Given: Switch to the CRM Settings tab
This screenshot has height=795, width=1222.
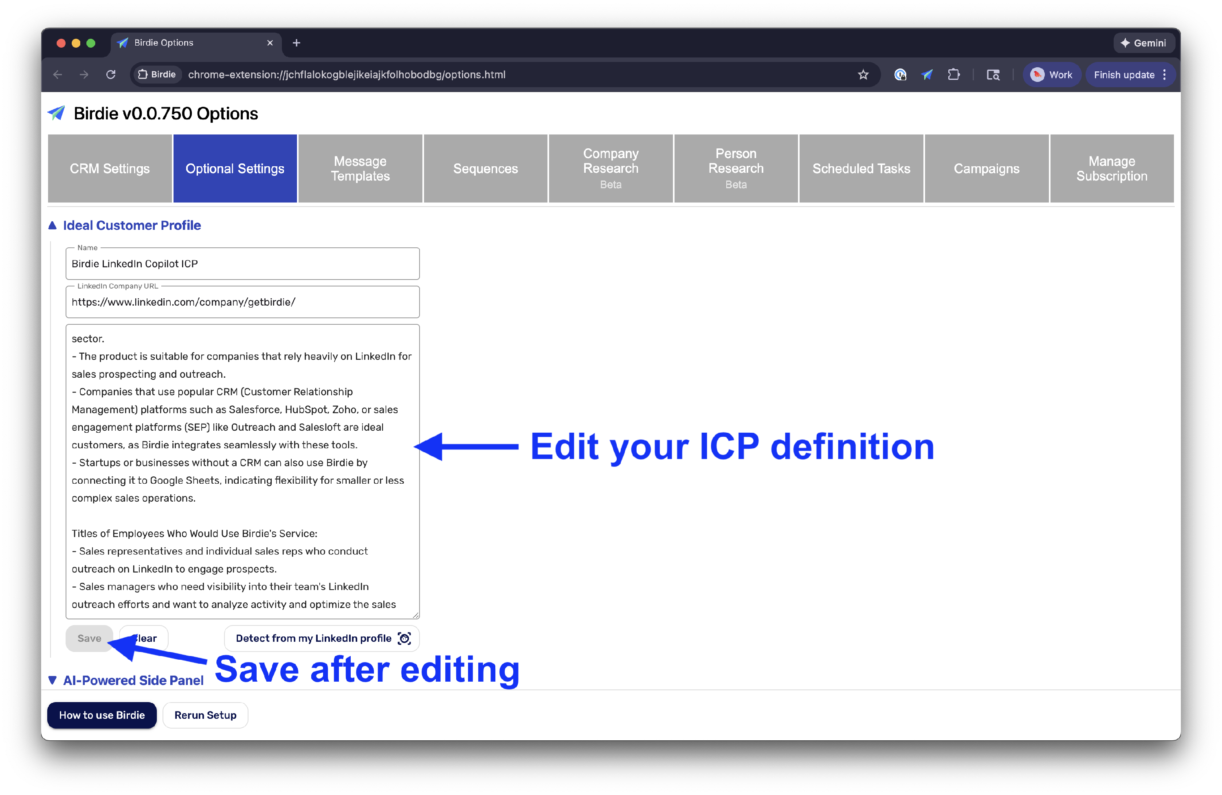Looking at the screenshot, I should [110, 168].
